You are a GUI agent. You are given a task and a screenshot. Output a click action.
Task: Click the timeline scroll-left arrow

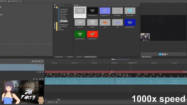[46, 99]
